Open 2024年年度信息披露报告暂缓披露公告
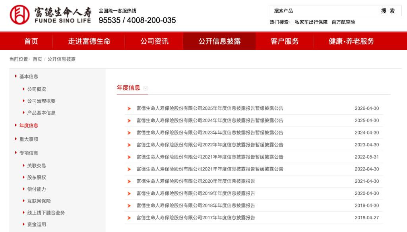This screenshot has width=407, height=232. tap(210, 121)
